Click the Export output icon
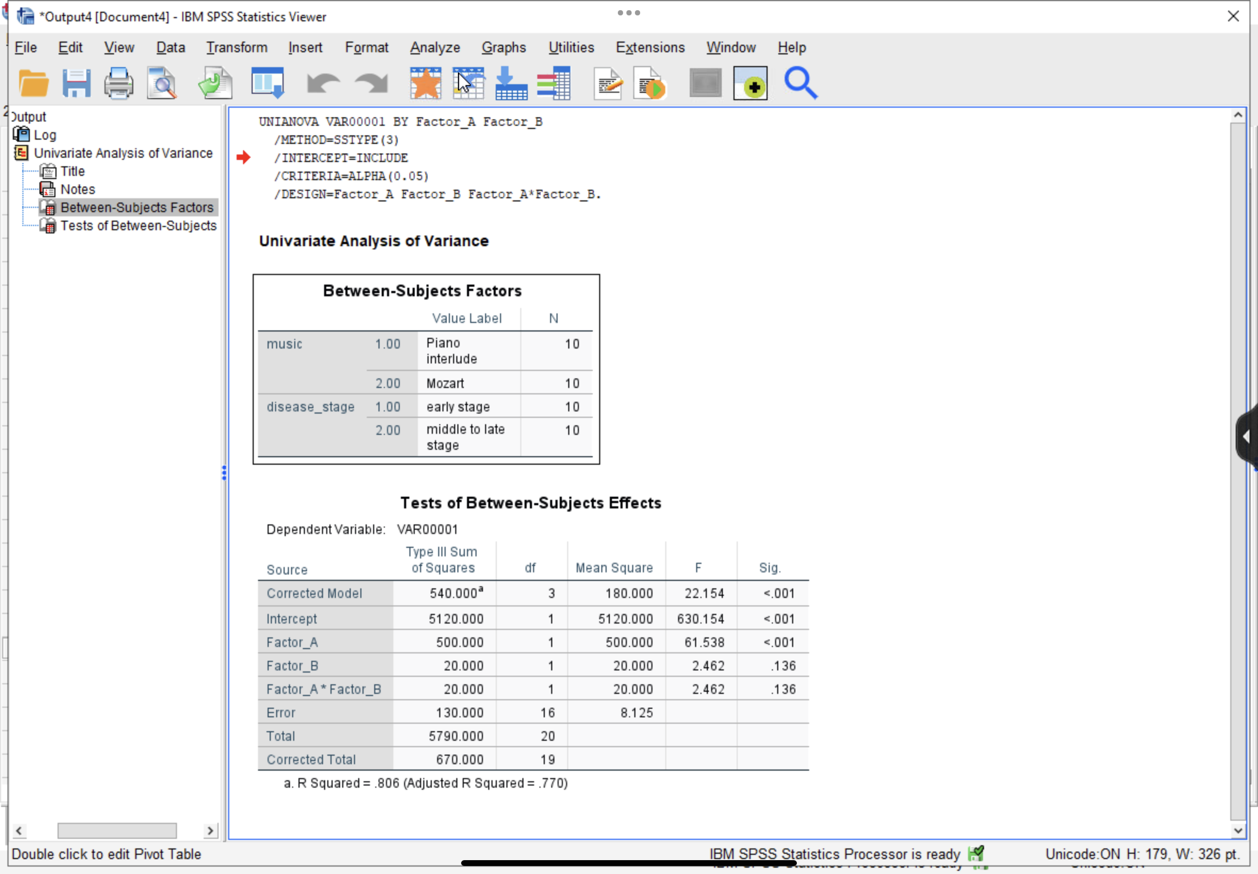This screenshot has width=1258, height=874. [x=215, y=84]
